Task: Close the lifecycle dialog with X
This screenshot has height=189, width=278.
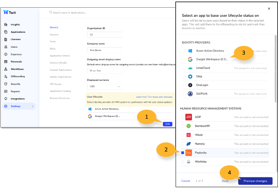Action: (x=269, y=8)
